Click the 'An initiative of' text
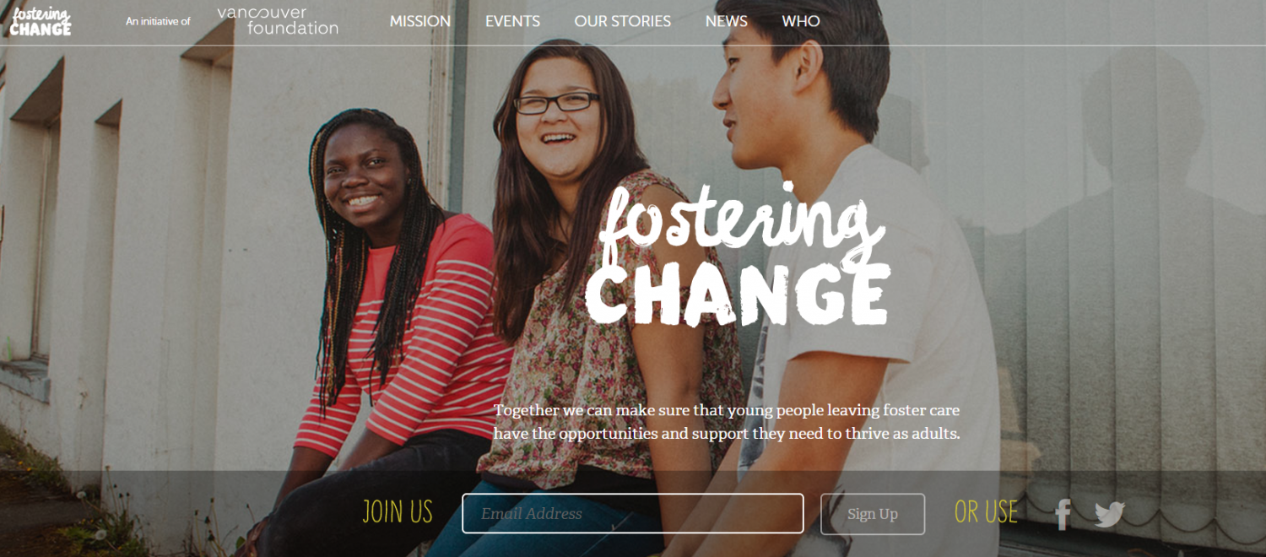The image size is (1266, 557). [158, 21]
